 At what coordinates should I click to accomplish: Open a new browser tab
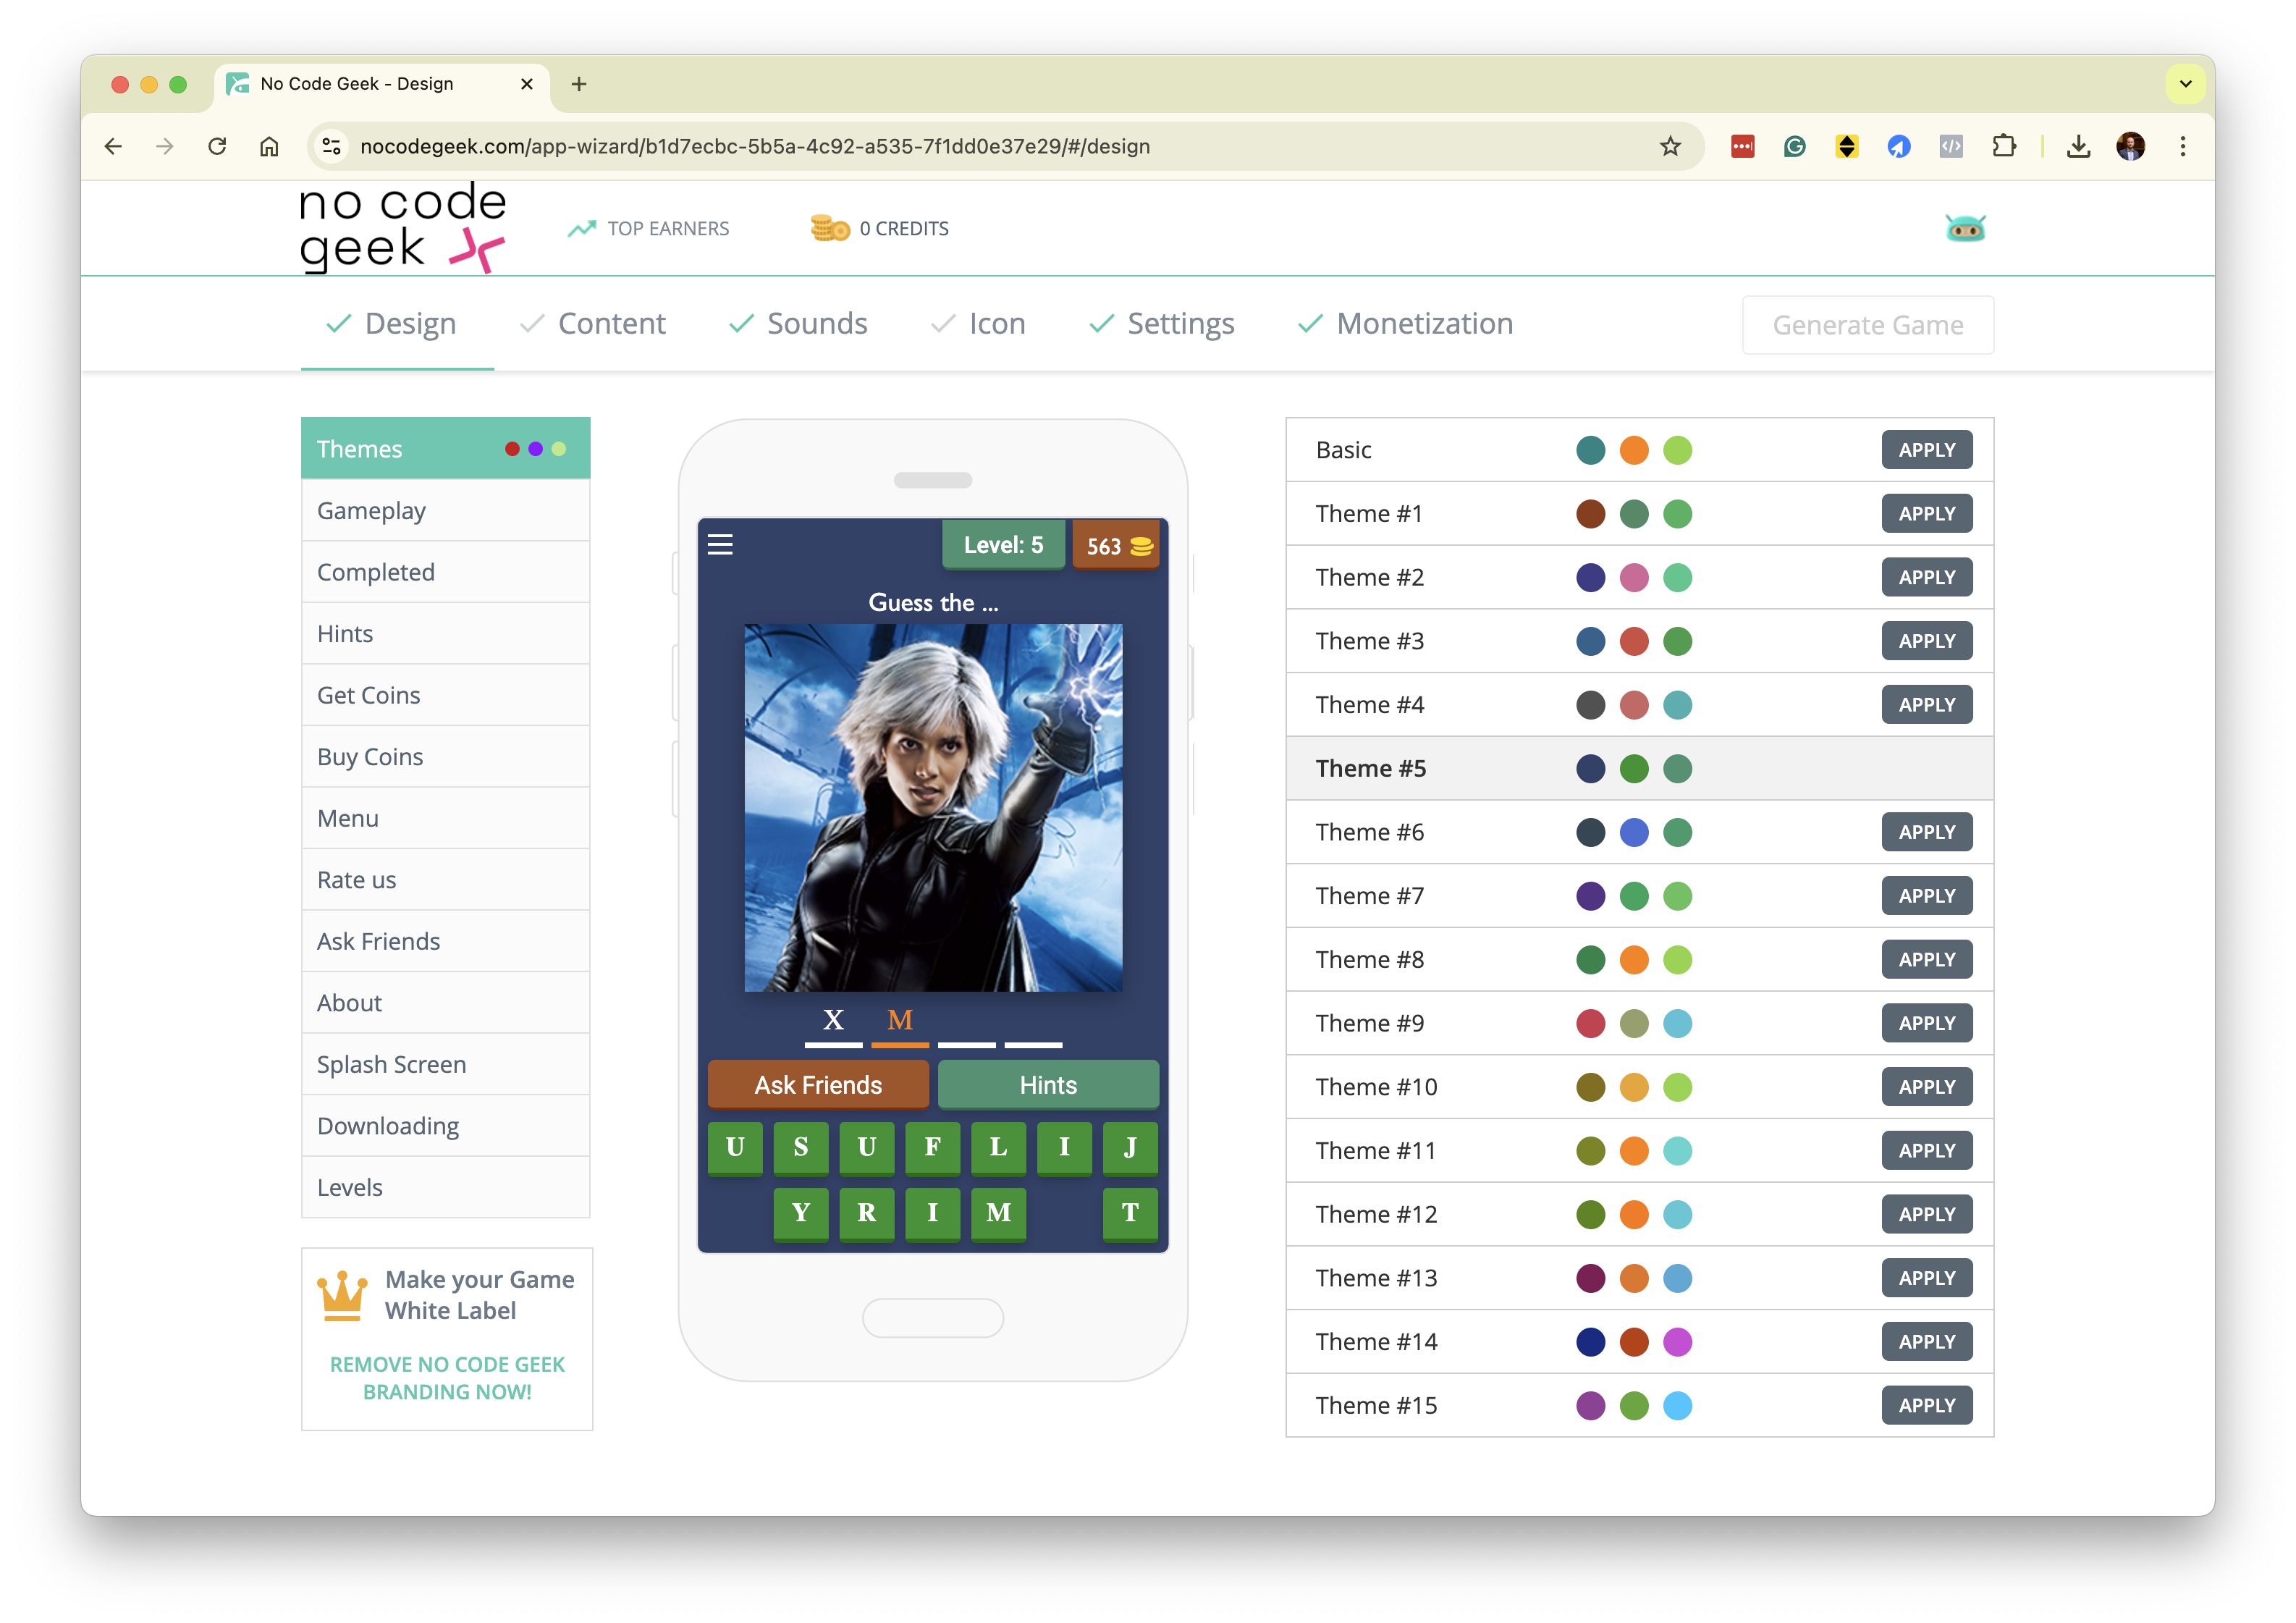point(579,84)
